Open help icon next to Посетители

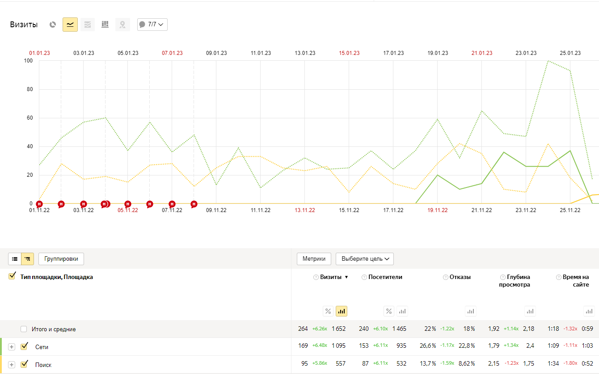[x=364, y=277]
